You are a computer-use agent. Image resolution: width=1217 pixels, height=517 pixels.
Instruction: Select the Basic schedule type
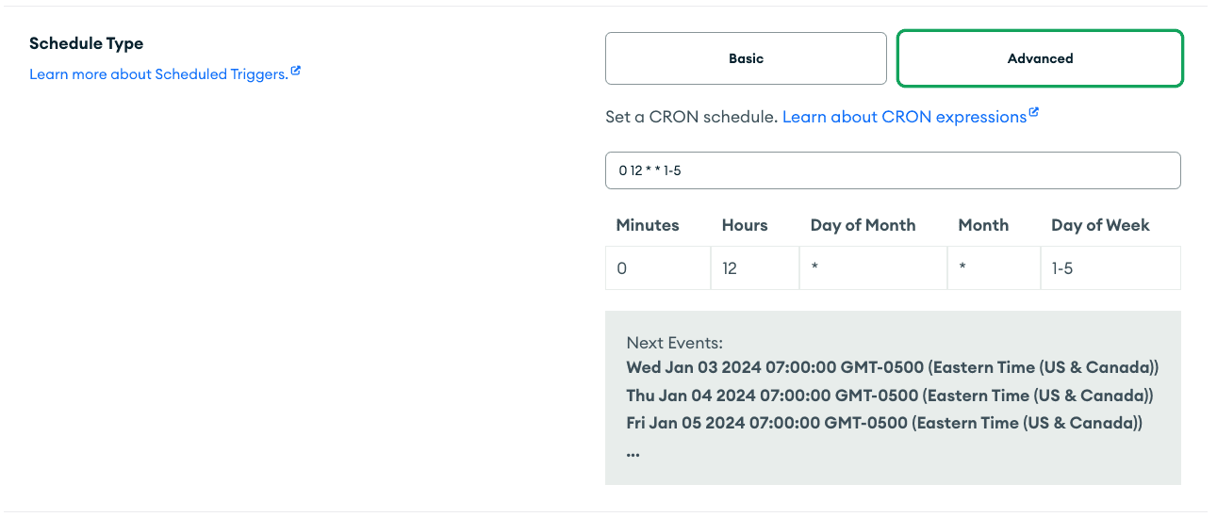(746, 58)
